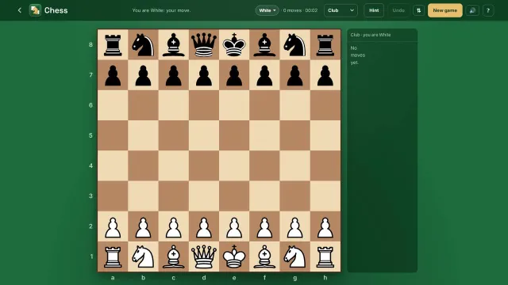Image resolution: width=508 pixels, height=285 pixels.
Task: Click the black pawn on e7
Action: (x=234, y=75)
